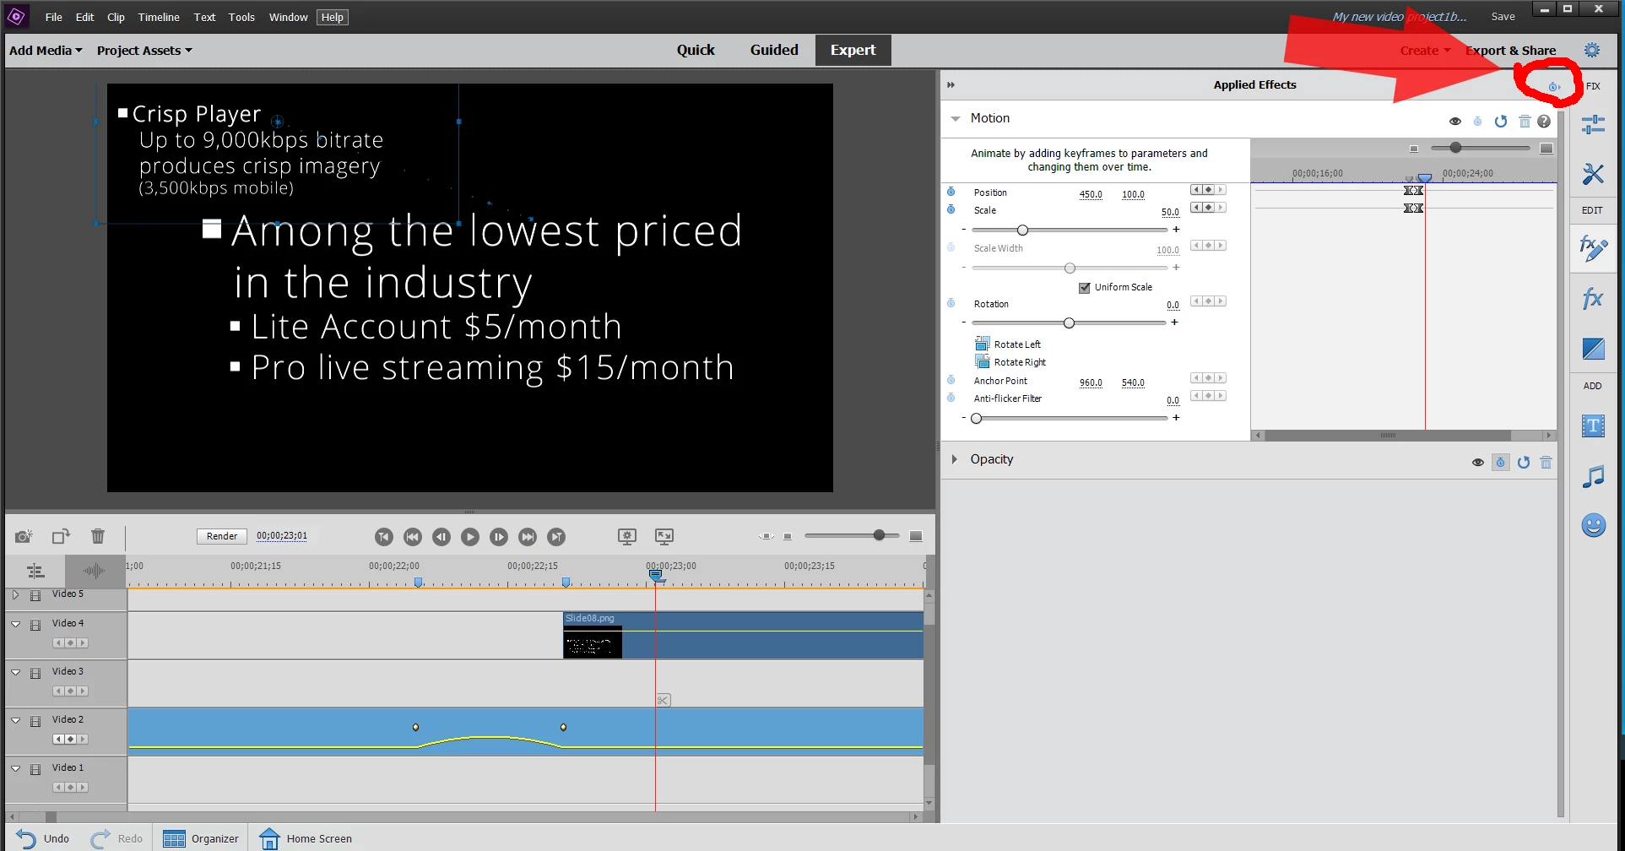Open the Organizer
The width and height of the screenshot is (1625, 851).
[201, 838]
